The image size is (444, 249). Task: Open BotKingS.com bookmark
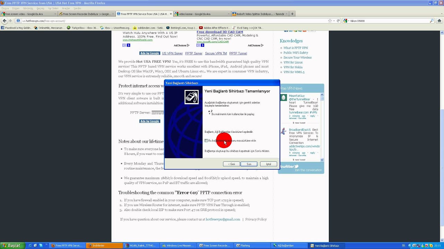[x=182, y=28]
